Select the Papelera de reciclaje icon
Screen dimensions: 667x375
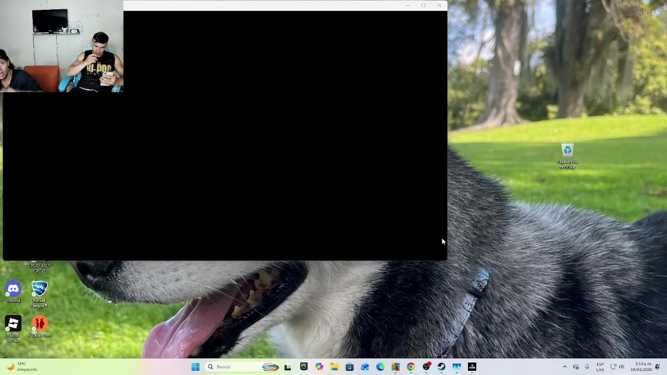point(567,156)
